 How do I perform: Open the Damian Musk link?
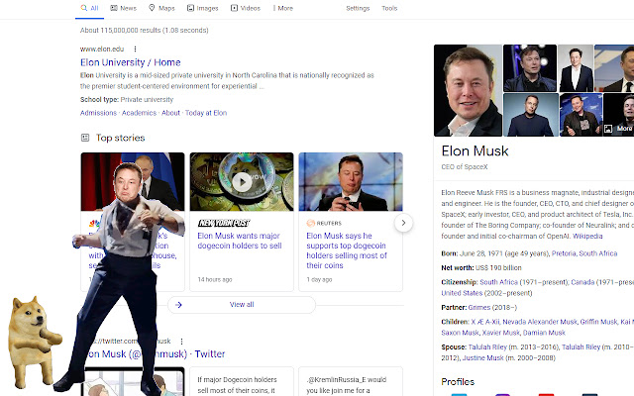[x=544, y=333]
